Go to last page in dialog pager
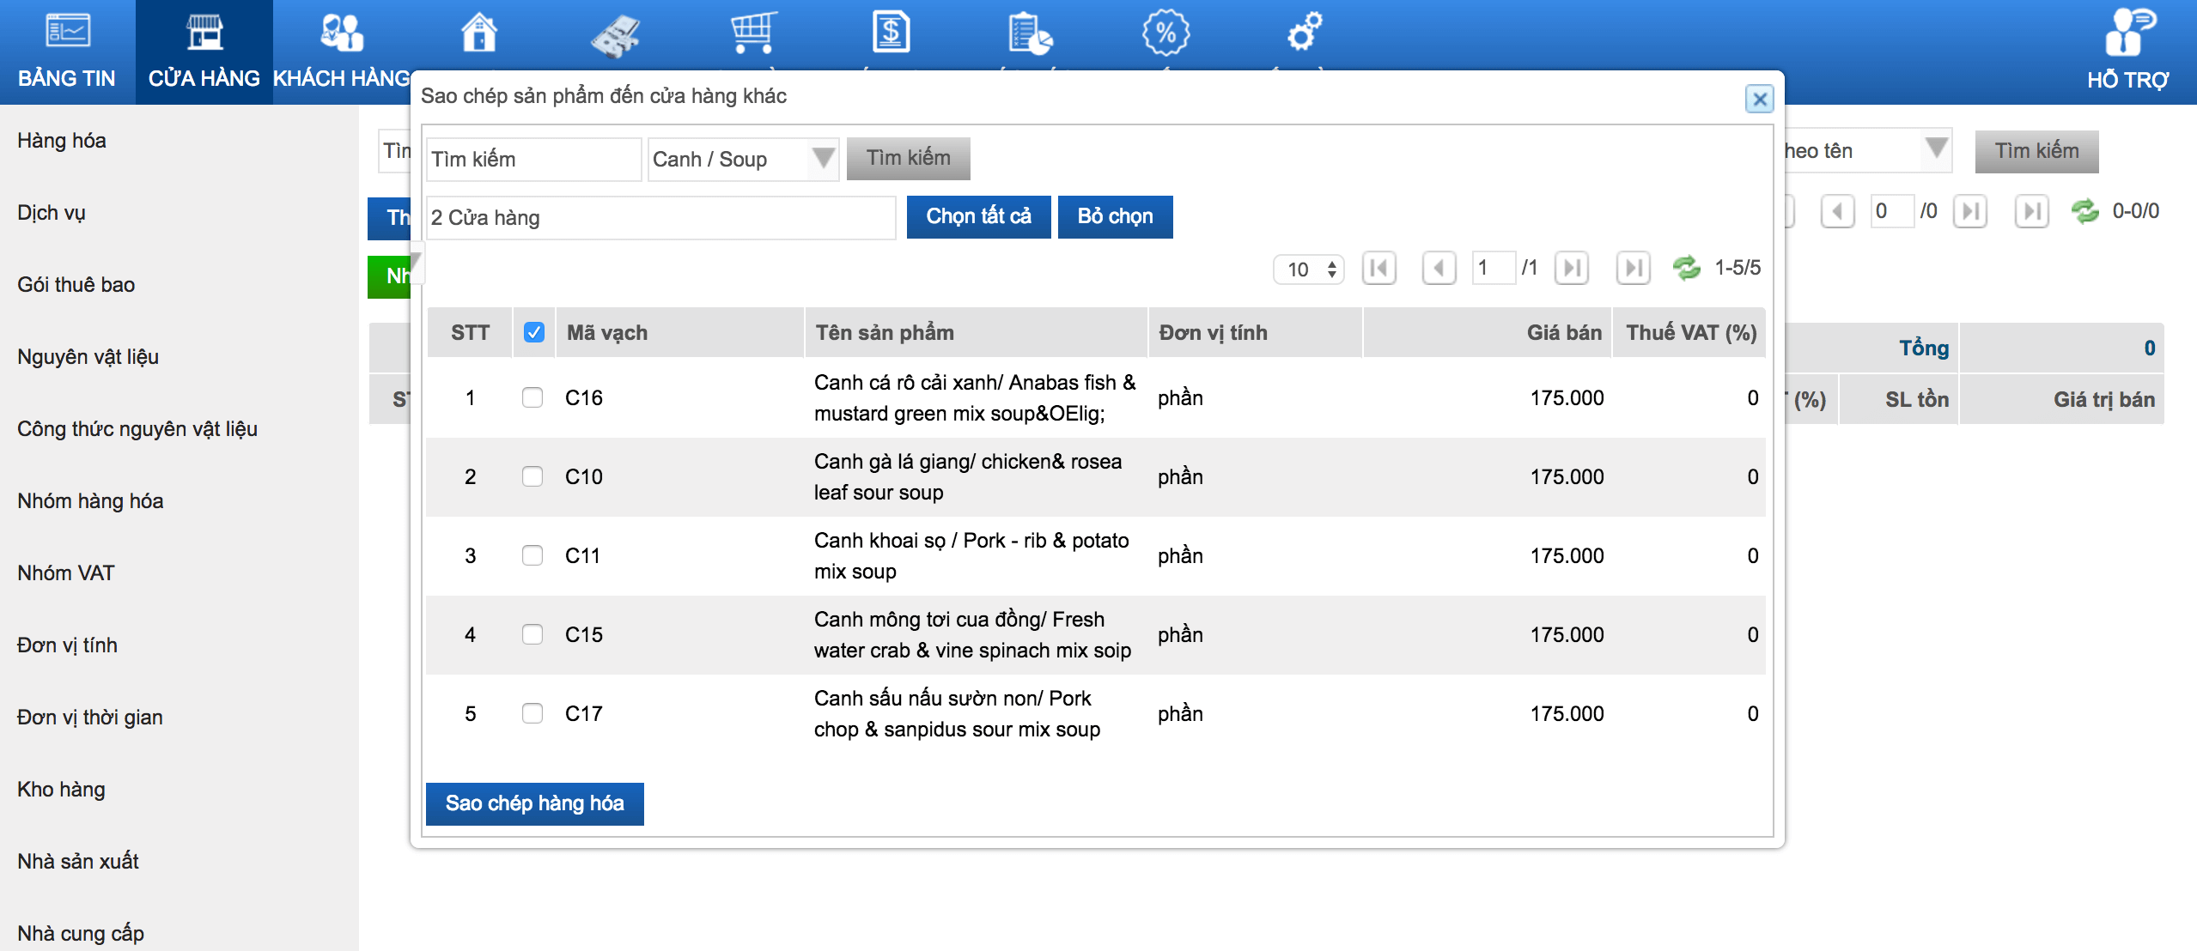The width and height of the screenshot is (2197, 951). pos(1633,268)
